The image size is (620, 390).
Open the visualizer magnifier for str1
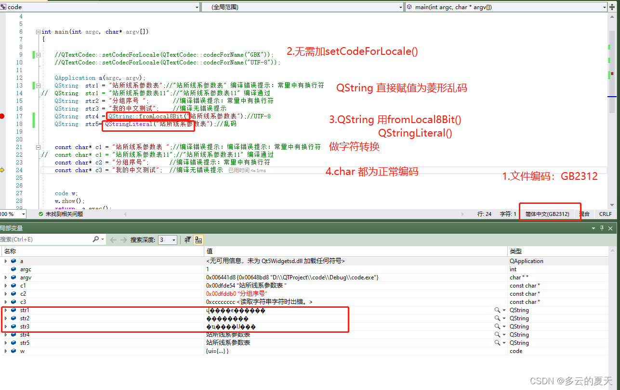coord(497,310)
